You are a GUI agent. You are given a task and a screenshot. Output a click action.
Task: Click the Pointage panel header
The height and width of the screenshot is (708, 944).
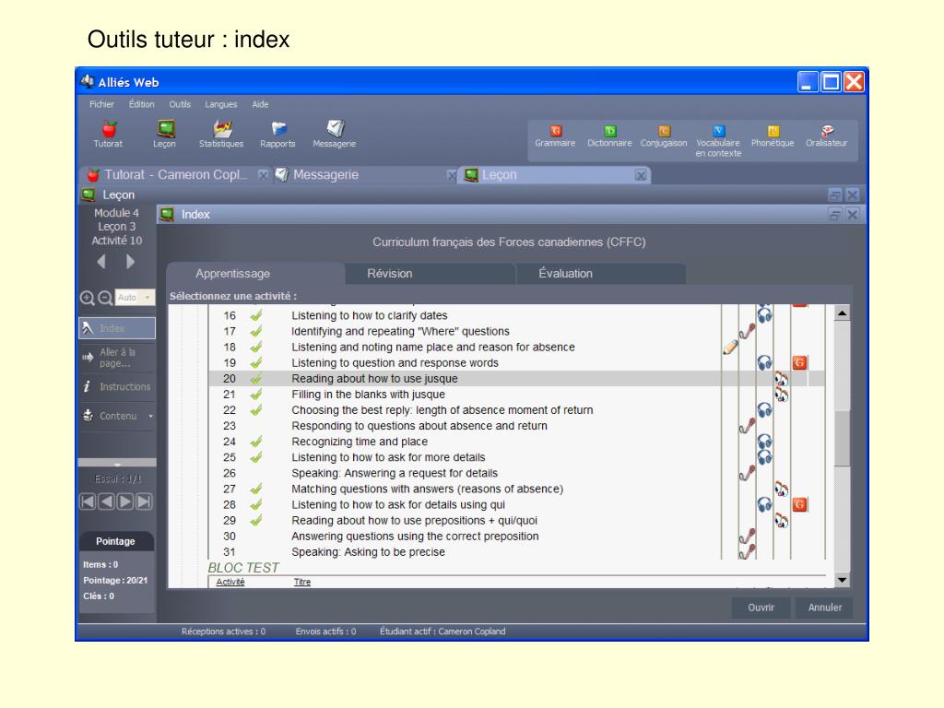click(115, 541)
